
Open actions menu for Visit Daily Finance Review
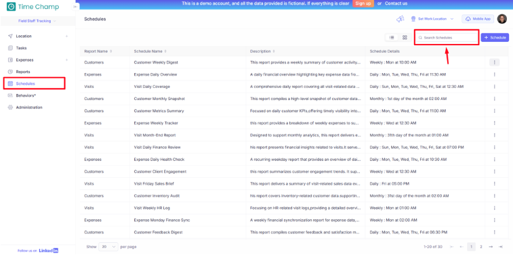tap(494, 147)
